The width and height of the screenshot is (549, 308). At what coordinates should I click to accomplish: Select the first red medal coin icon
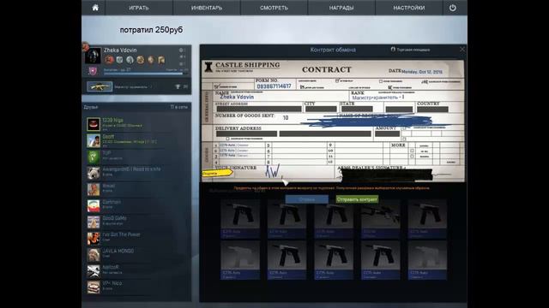[x=109, y=60]
